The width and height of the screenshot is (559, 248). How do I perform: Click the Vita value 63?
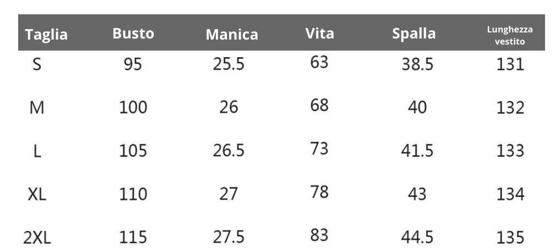point(319,62)
